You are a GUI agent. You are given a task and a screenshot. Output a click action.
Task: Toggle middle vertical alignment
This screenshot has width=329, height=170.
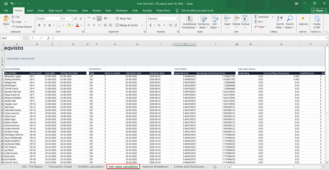(x=94, y=19)
